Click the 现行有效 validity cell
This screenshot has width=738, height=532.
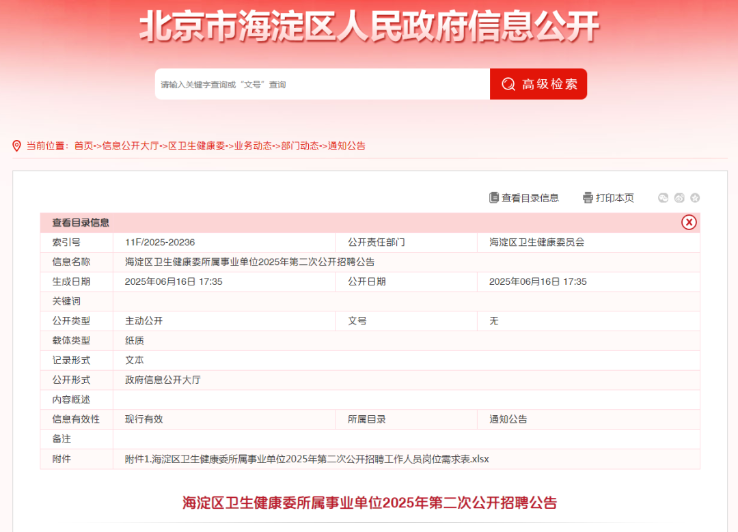tap(143, 419)
